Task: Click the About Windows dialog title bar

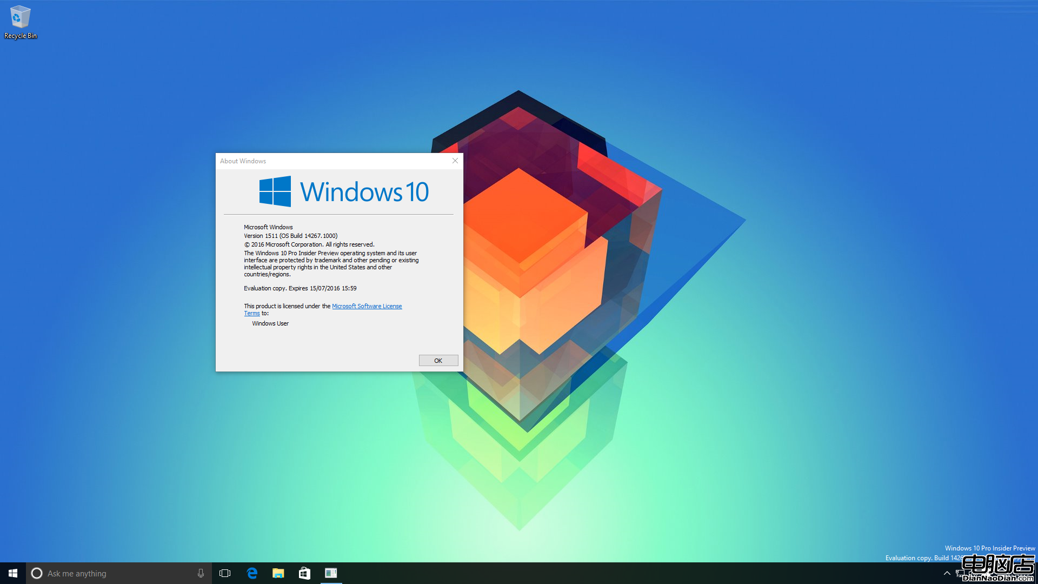Action: coord(340,161)
